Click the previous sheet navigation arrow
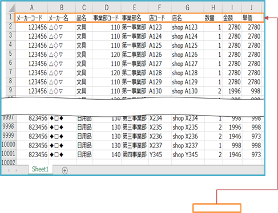This screenshot has height=213, width=278. pyautogui.click(x=9, y=170)
